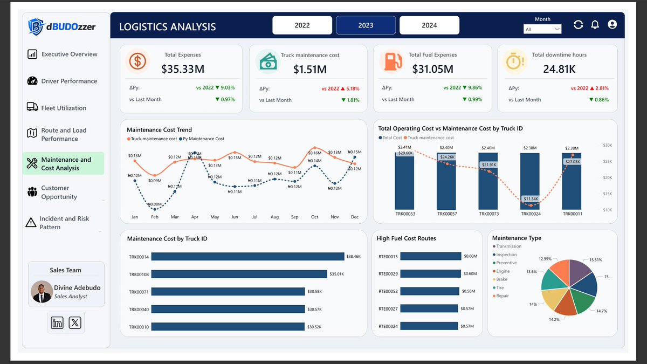Click the Route and Load map icon
The height and width of the screenshot is (364, 647).
tap(32, 133)
